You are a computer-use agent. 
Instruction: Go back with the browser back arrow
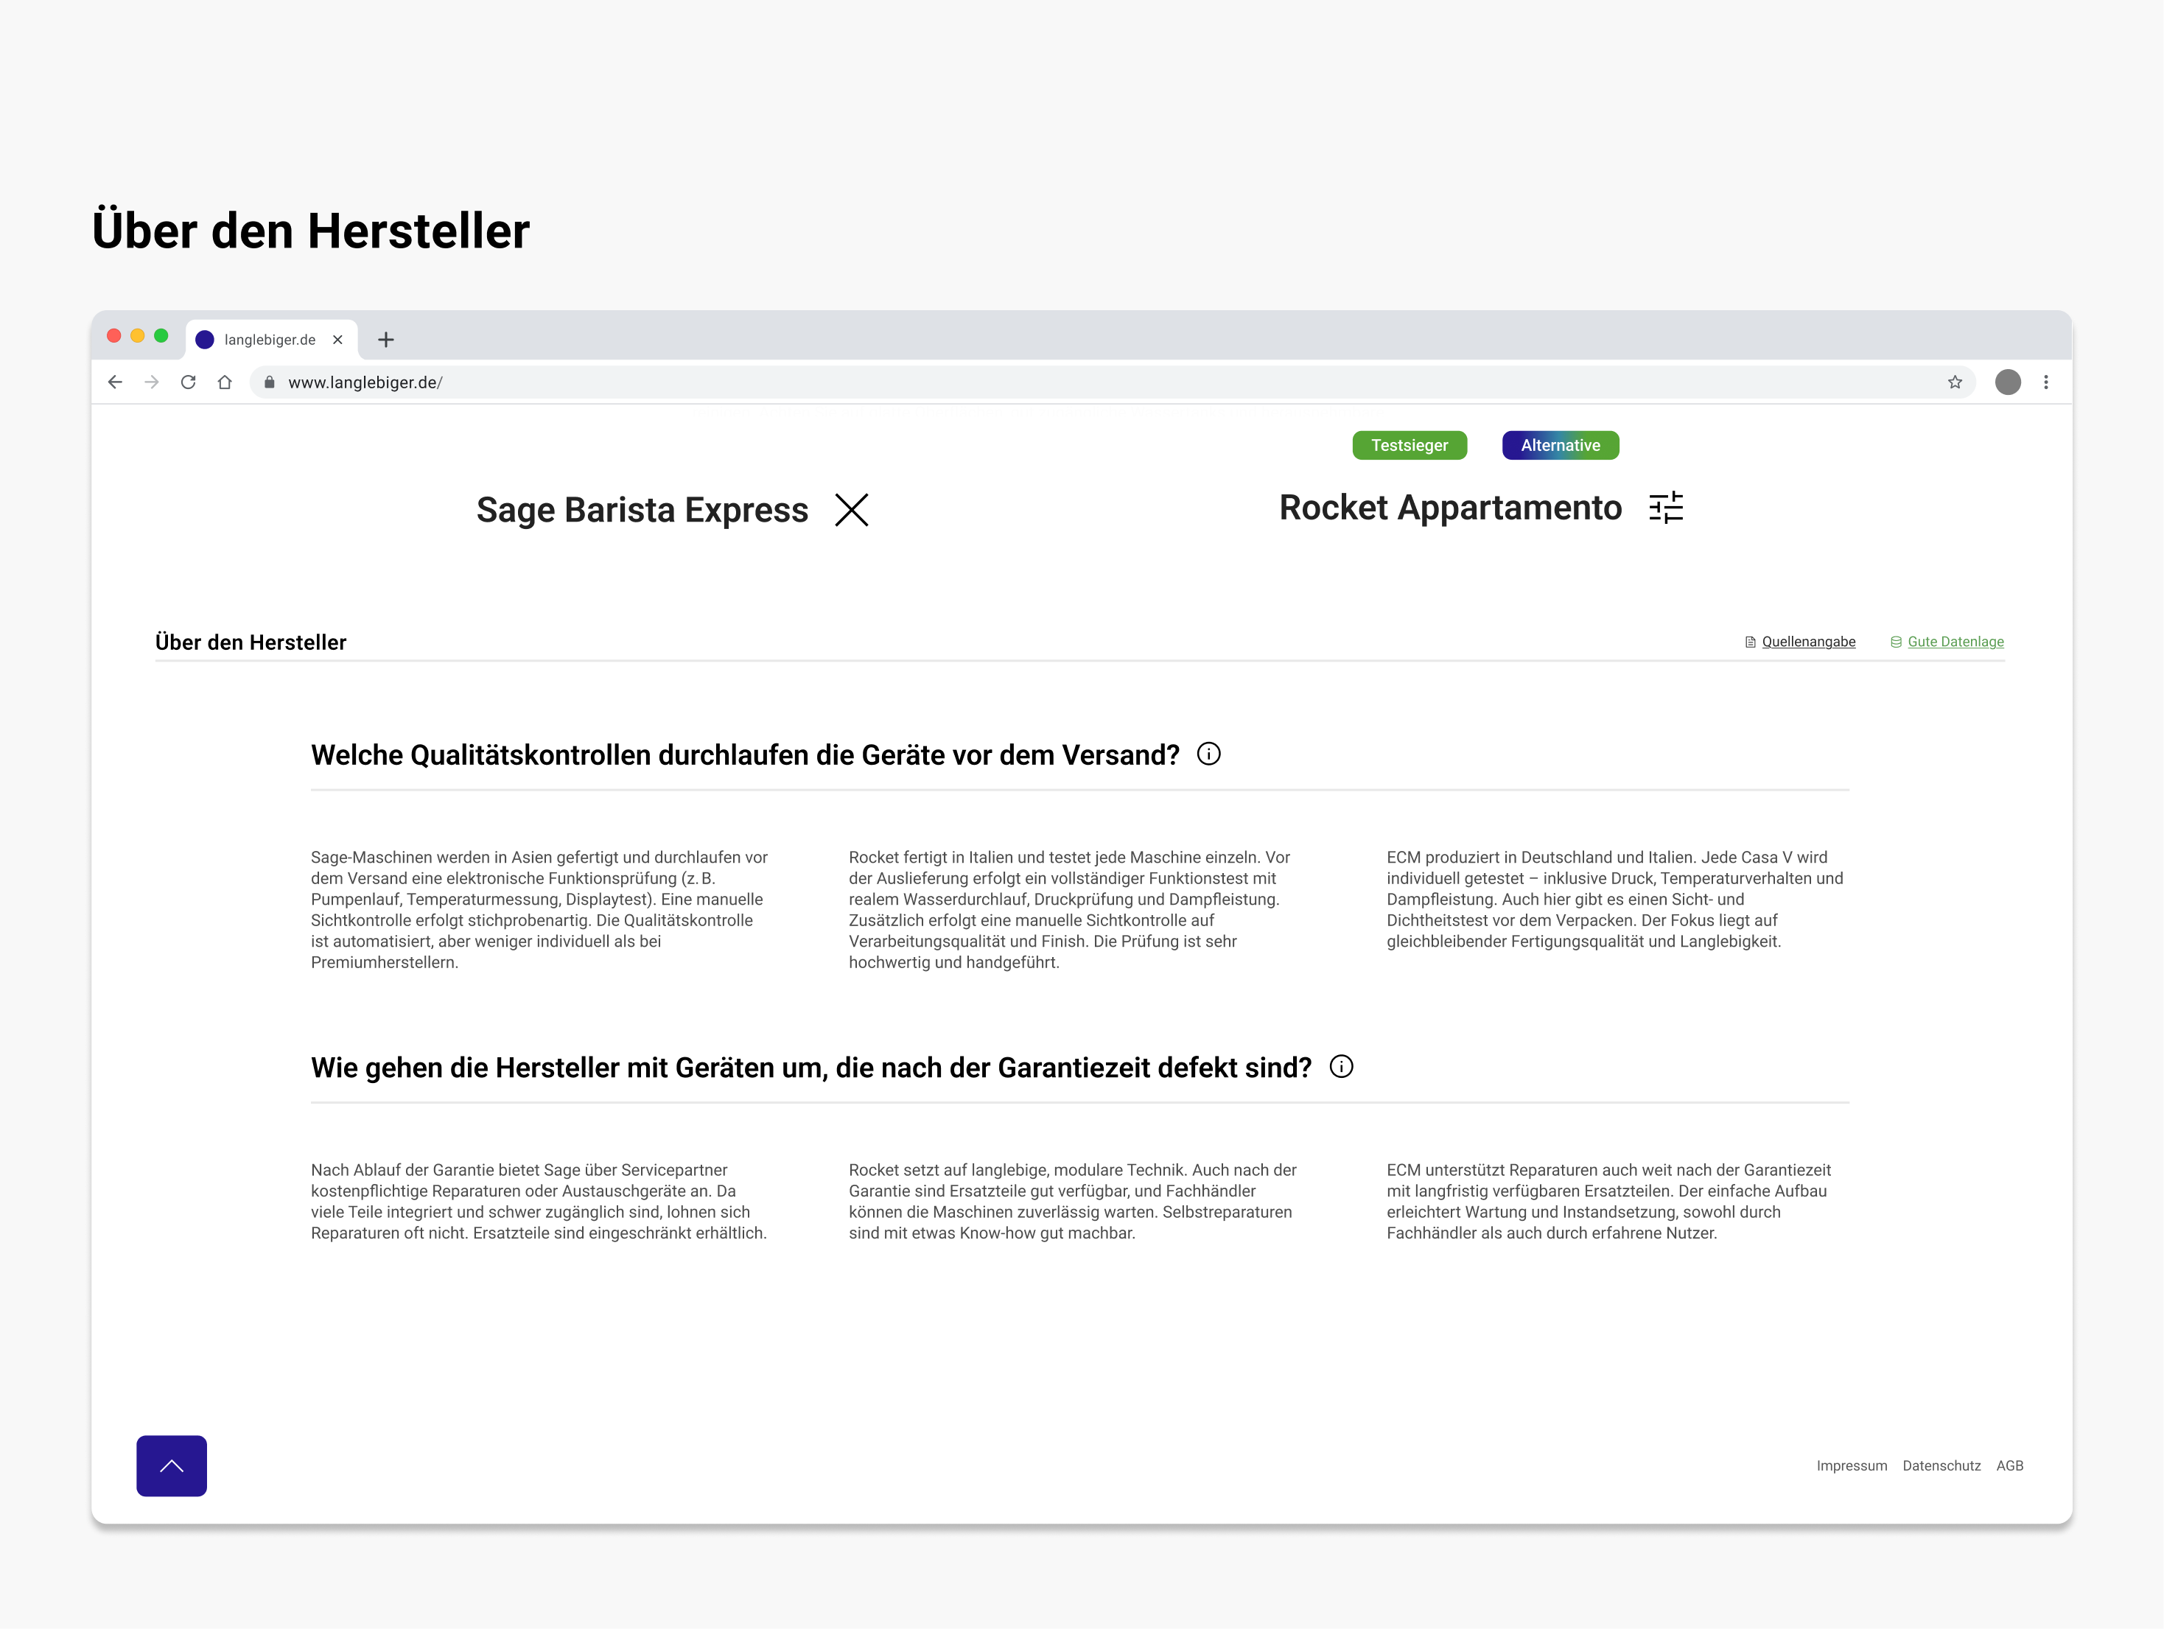click(x=116, y=382)
